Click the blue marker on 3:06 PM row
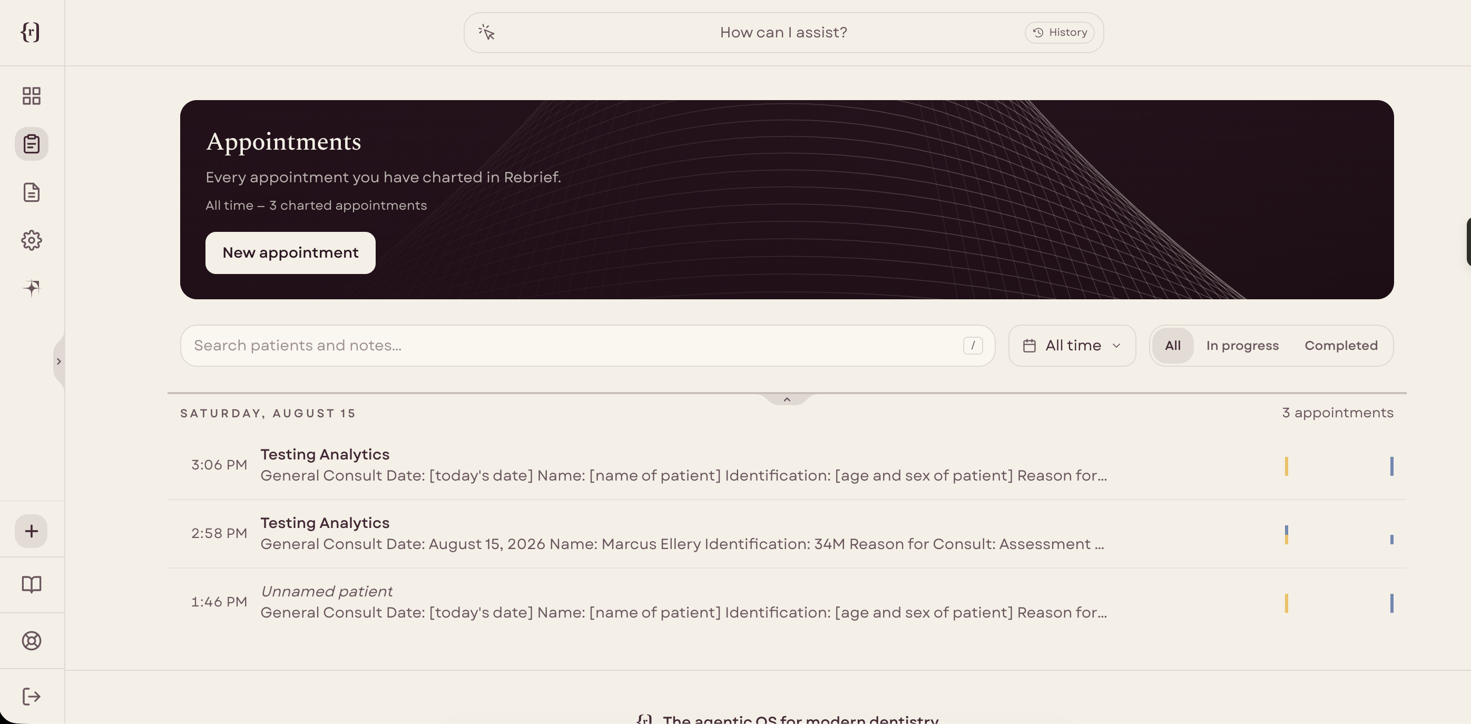Viewport: 1471px width, 724px height. [x=1391, y=466]
